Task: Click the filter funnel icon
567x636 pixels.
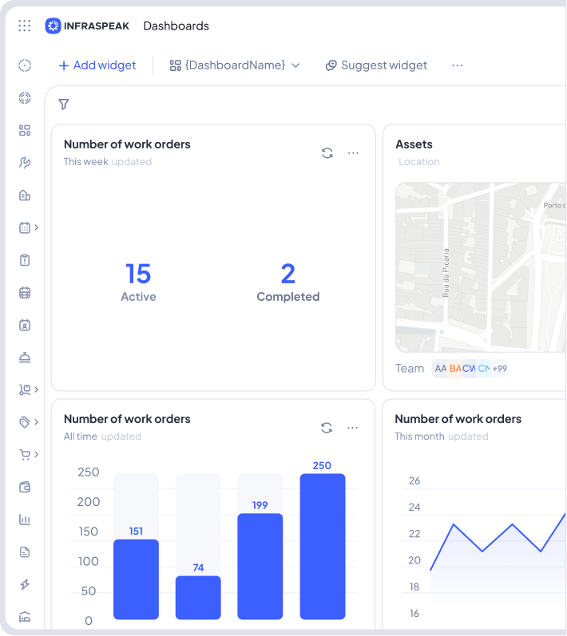Action: coord(64,105)
